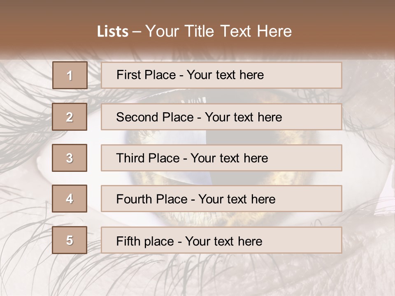Click "Your text here" in First Place row
This screenshot has width=395, height=296.
point(225,75)
